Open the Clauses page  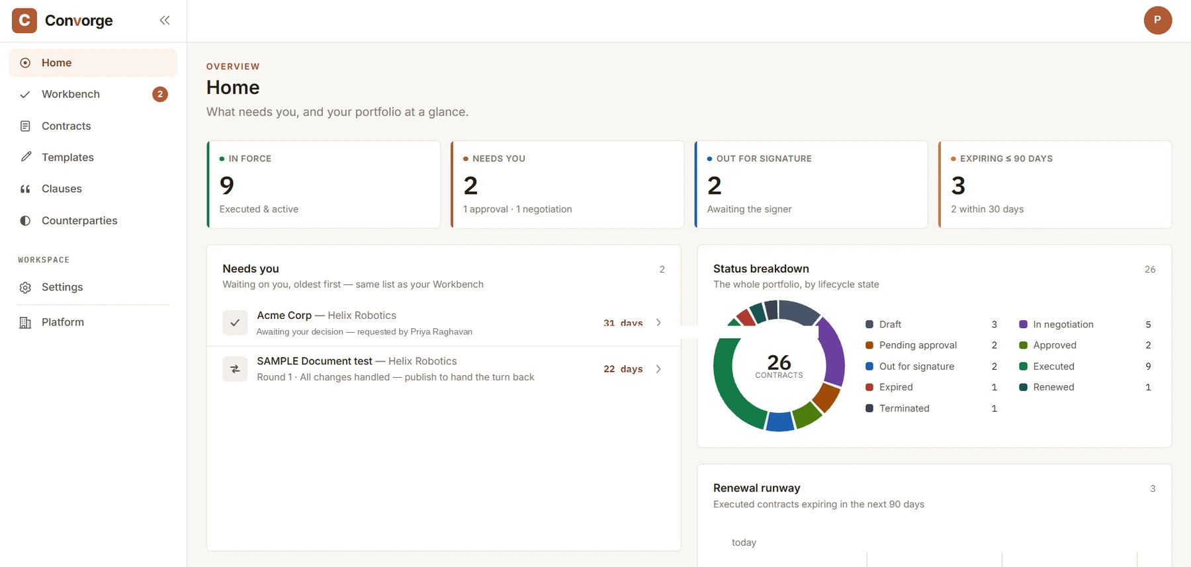click(93, 189)
